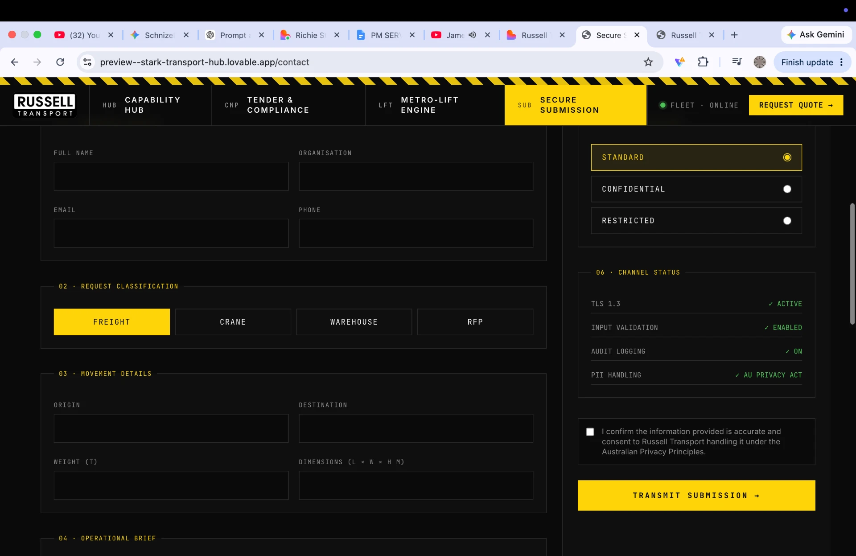Open a new tab with the plus icon
This screenshot has width=856, height=556.
pyautogui.click(x=734, y=35)
